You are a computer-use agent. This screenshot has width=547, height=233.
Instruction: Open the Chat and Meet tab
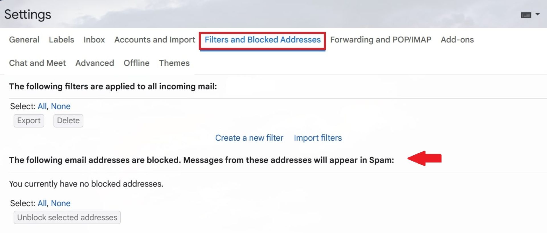pyautogui.click(x=37, y=63)
